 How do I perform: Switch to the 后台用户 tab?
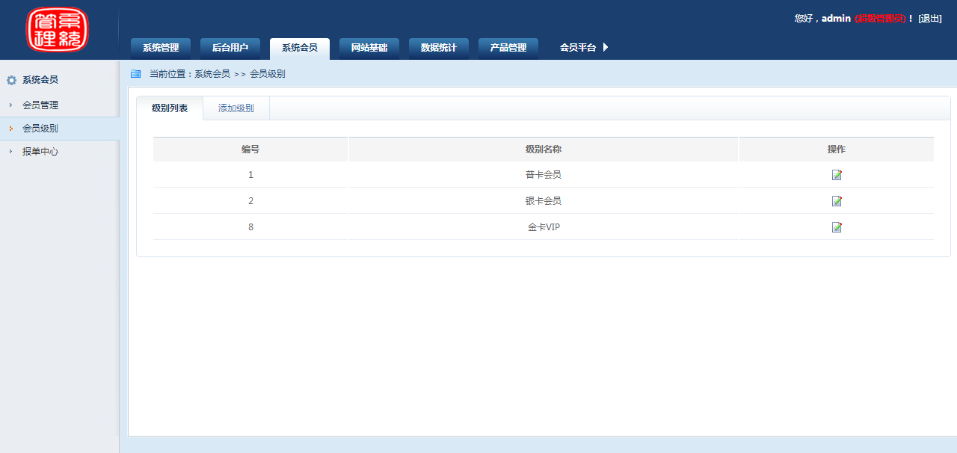coord(230,48)
